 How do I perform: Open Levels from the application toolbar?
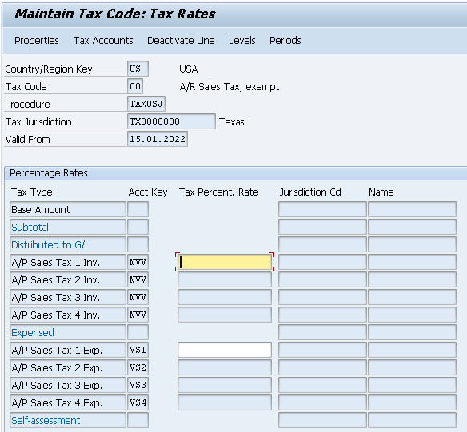[241, 41]
